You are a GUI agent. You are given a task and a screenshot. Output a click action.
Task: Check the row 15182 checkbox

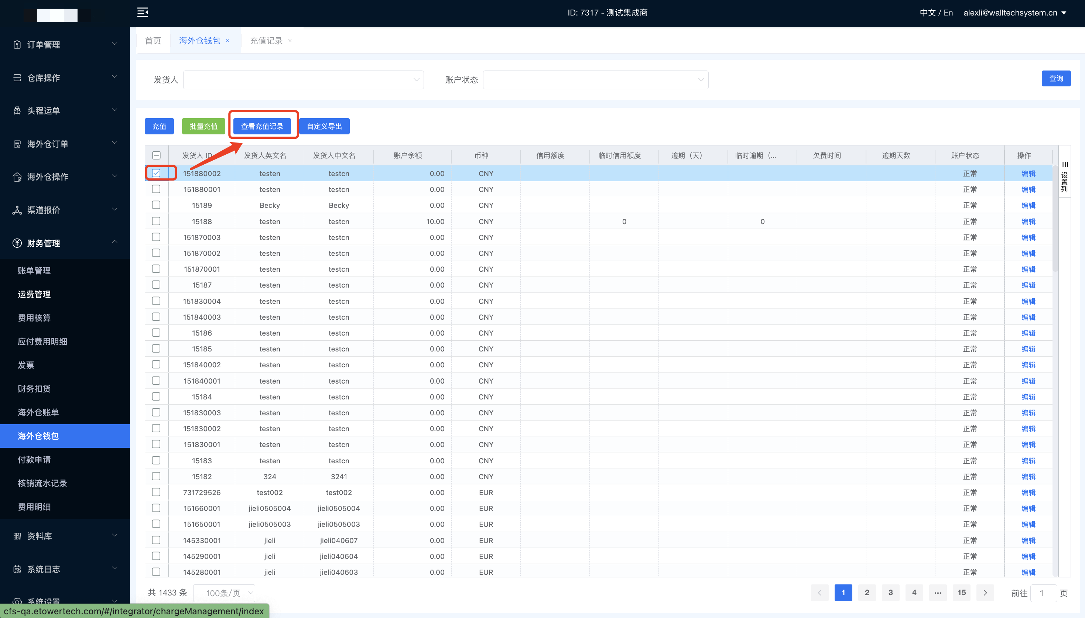156,476
